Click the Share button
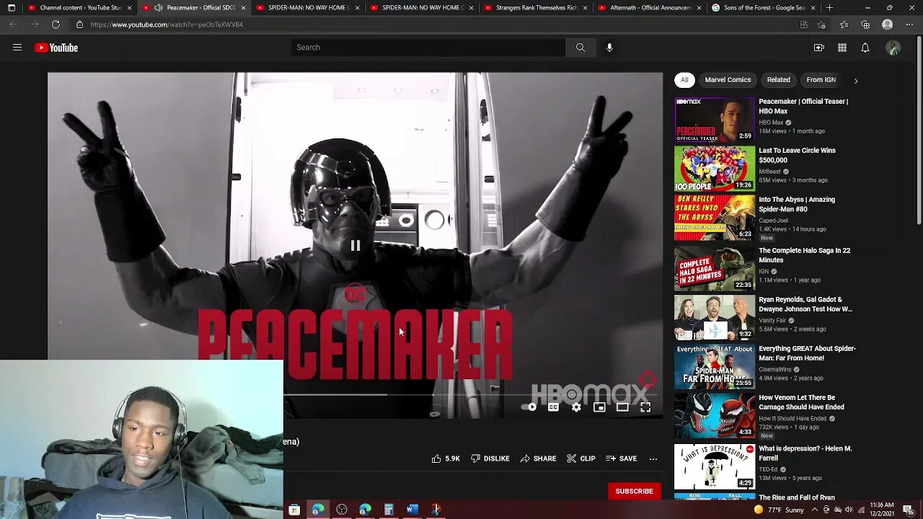 [x=538, y=458]
